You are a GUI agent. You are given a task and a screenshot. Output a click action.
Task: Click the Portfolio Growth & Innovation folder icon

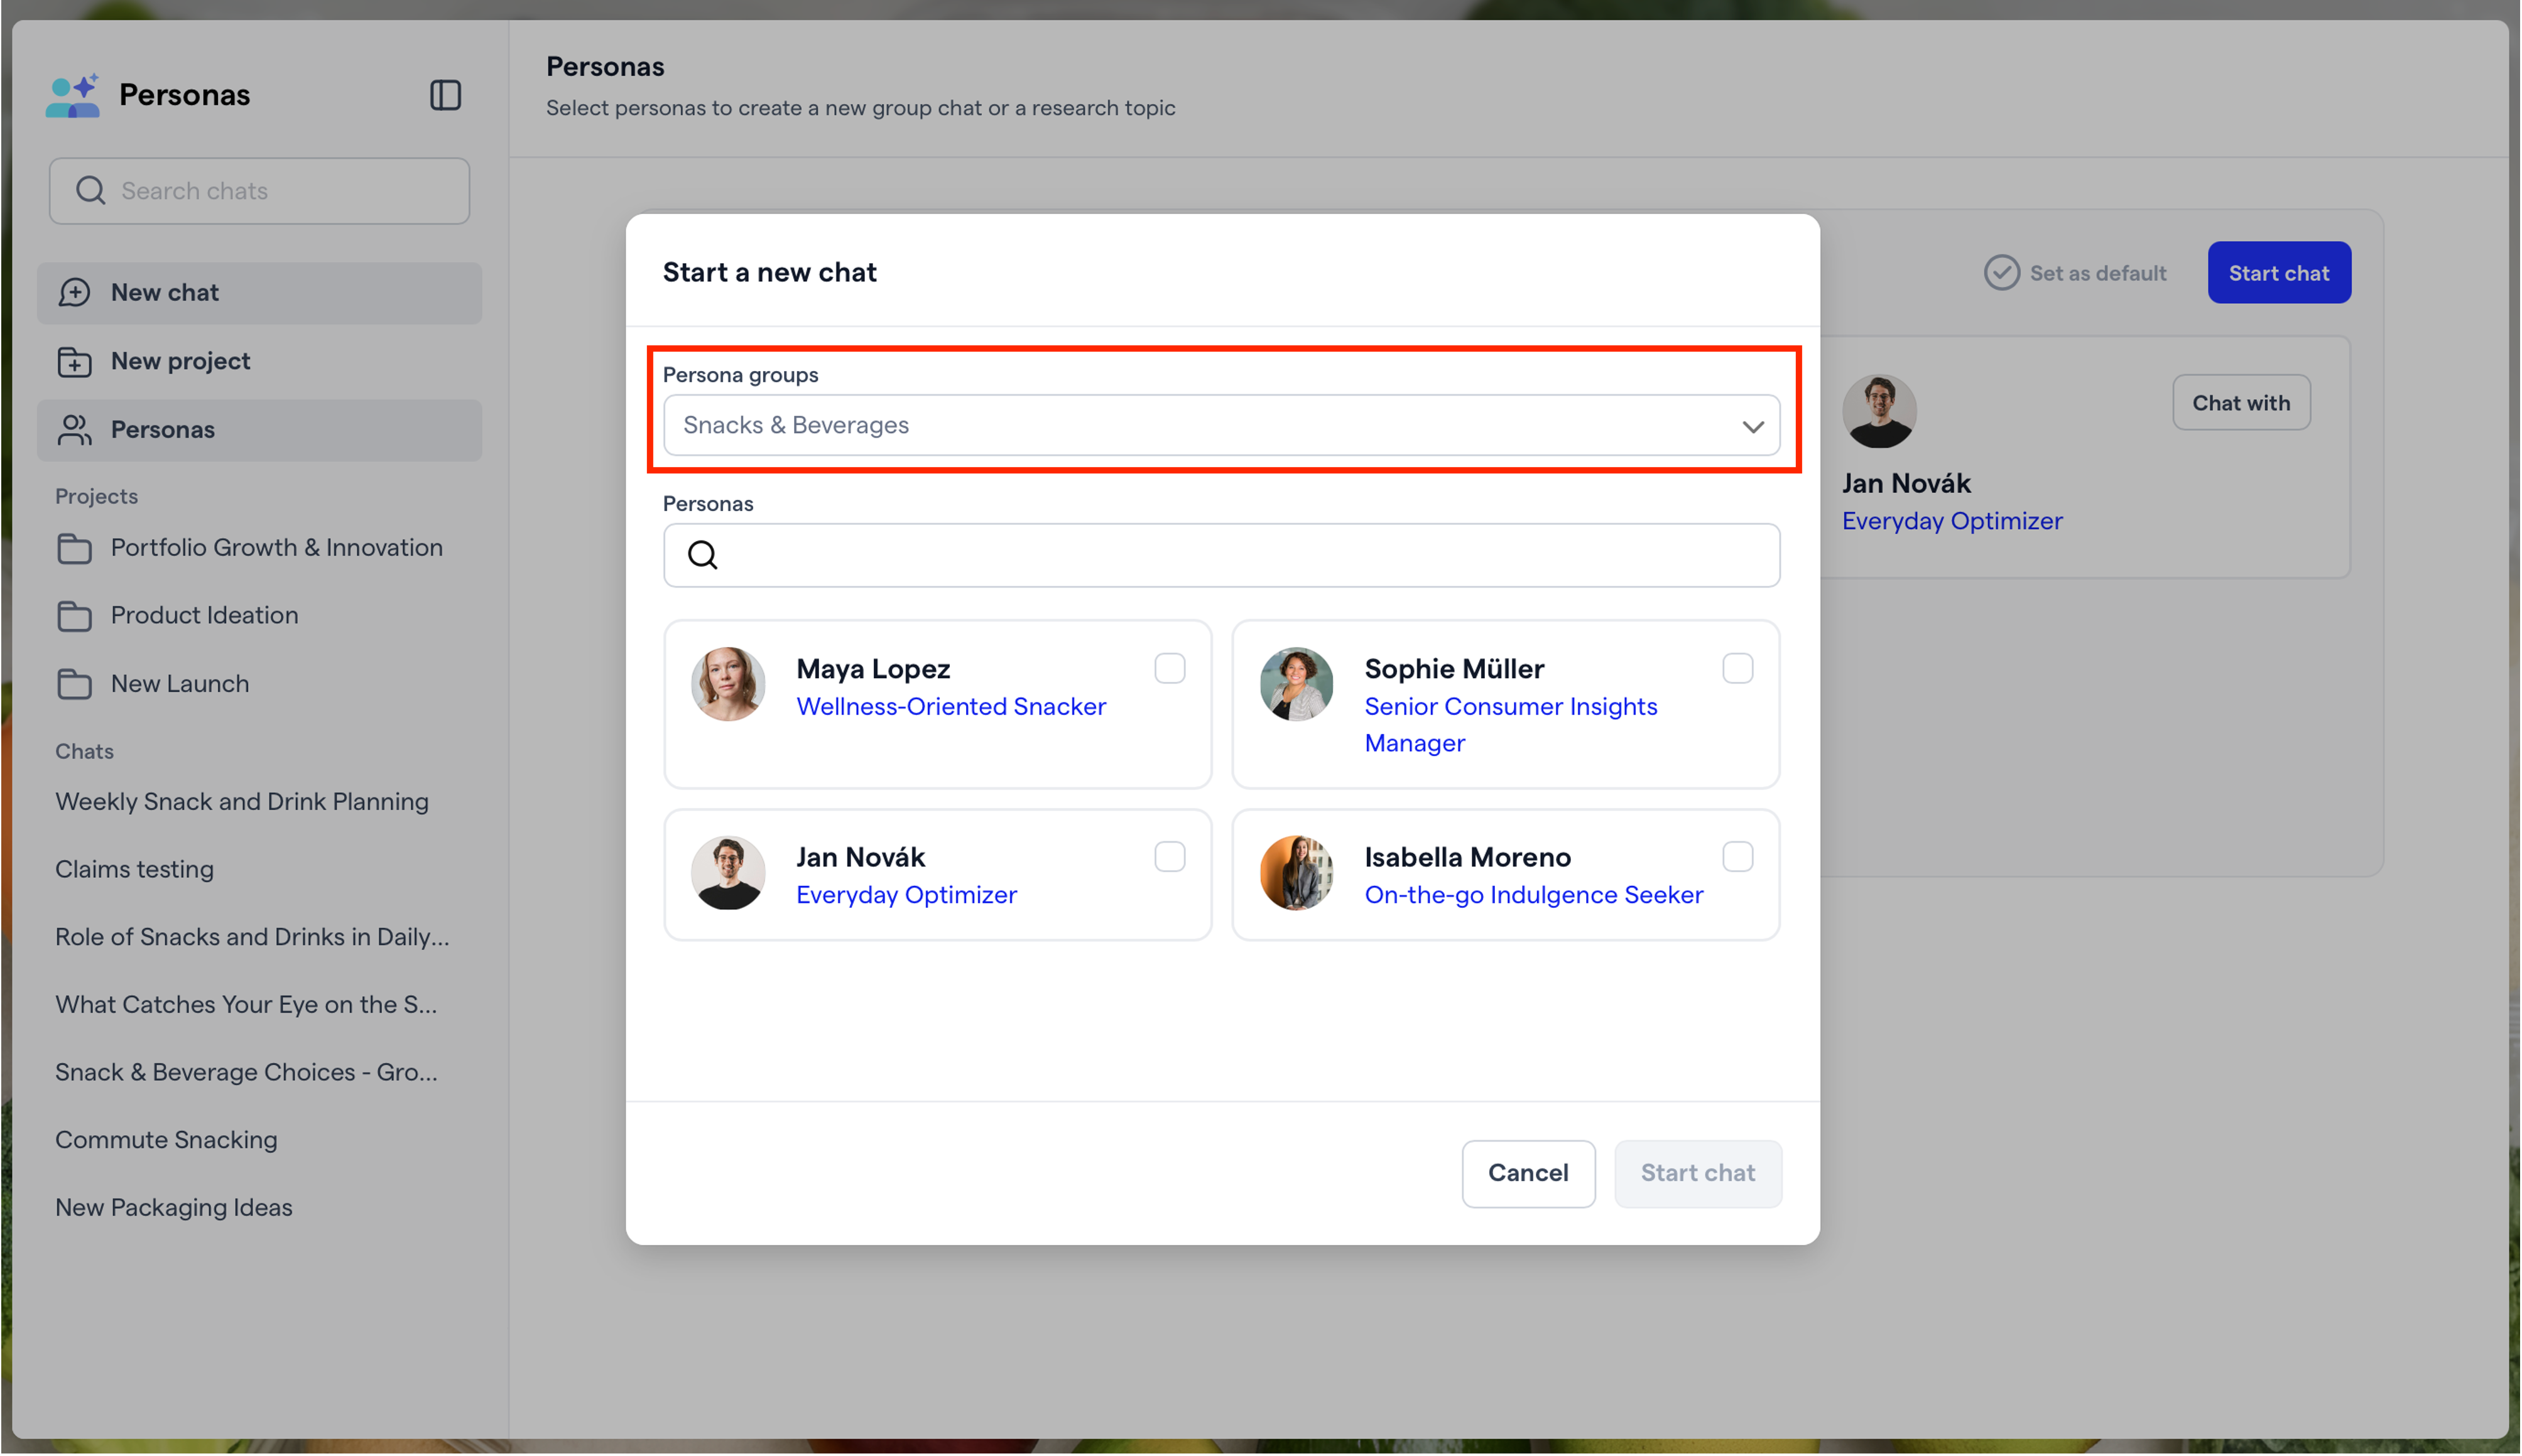point(75,548)
